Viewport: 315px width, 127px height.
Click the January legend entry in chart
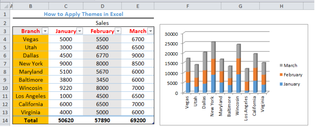(290, 84)
